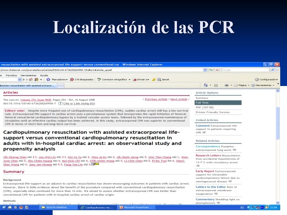Click the Print icon in command bar
This screenshot has width=287, height=215.
(x=226, y=85)
